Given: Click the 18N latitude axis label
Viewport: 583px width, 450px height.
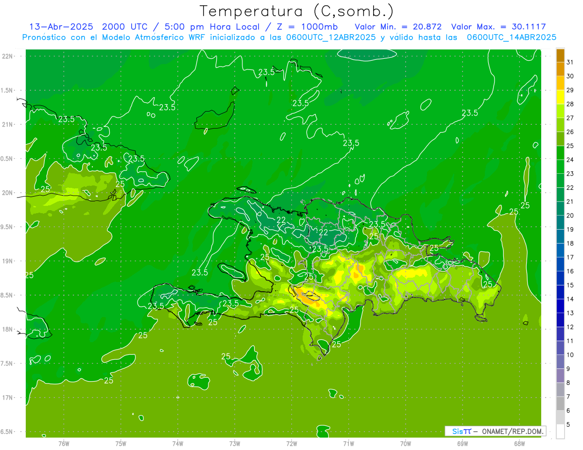Looking at the screenshot, I should pyautogui.click(x=7, y=329).
